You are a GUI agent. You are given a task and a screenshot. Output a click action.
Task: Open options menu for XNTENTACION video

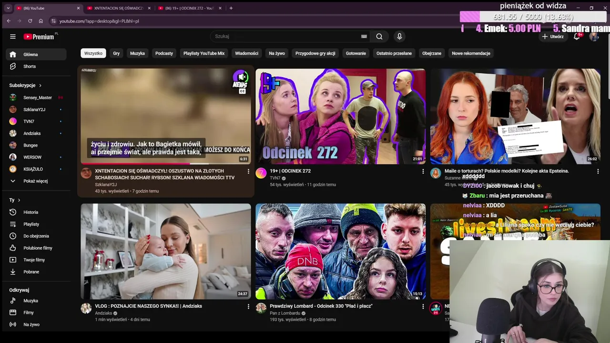(x=248, y=171)
